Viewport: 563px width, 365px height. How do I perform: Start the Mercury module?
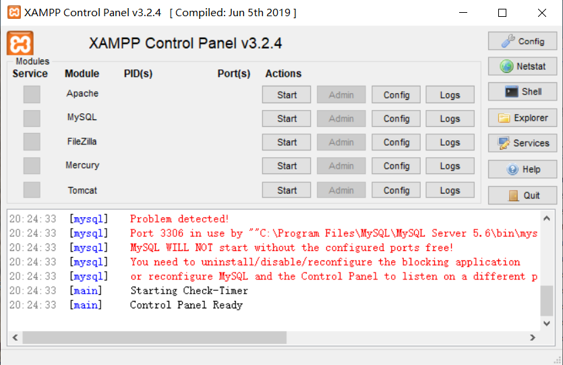287,165
